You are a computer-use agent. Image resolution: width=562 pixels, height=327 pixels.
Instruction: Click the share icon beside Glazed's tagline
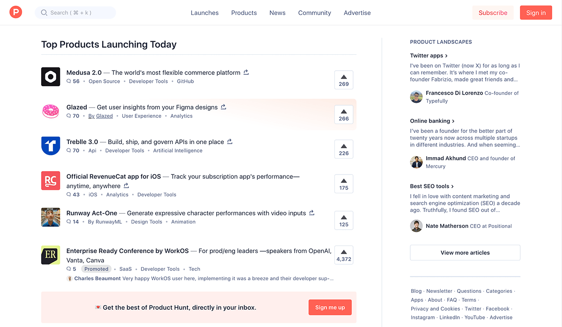(223, 107)
